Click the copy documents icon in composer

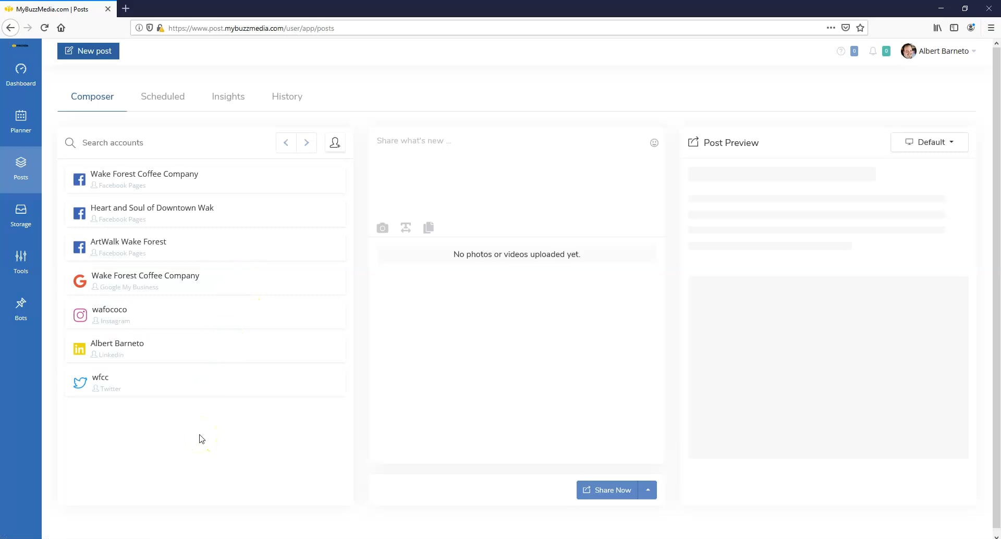429,227
